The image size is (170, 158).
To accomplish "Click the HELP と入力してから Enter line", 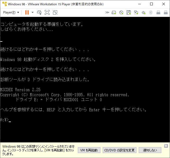I will click(73, 110).
